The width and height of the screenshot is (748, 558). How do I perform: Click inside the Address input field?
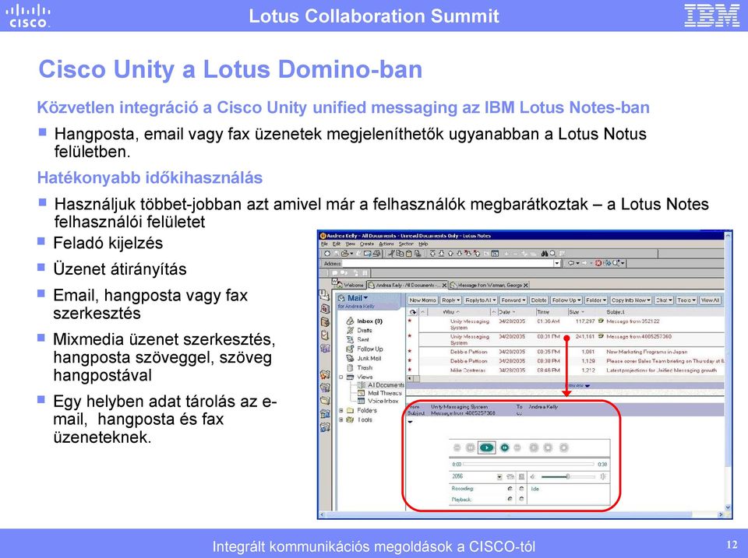[448, 263]
